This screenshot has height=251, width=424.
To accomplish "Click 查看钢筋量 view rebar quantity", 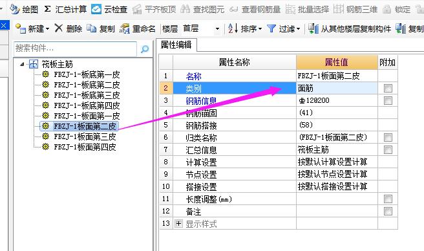I will coord(255,10).
